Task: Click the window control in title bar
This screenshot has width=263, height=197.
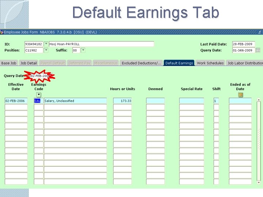Action: click(x=260, y=32)
